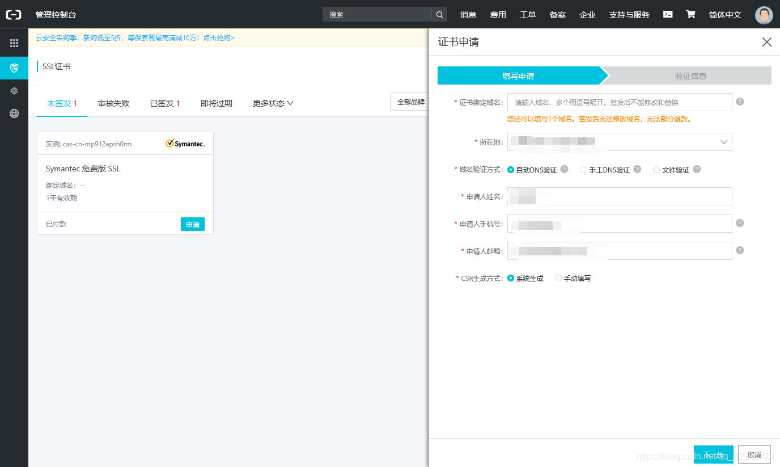The height and width of the screenshot is (467, 780).
Task: Choose 手动填写 CSR option
Action: pyautogui.click(x=558, y=278)
